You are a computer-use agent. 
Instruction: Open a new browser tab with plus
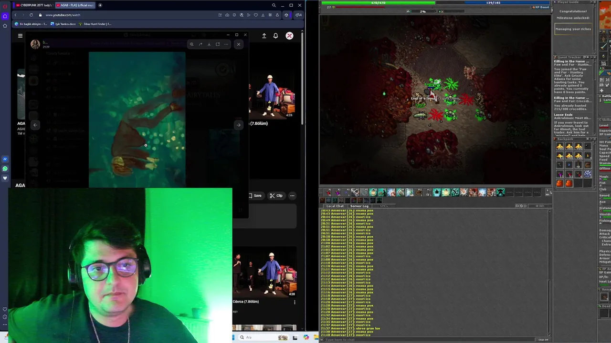100,5
